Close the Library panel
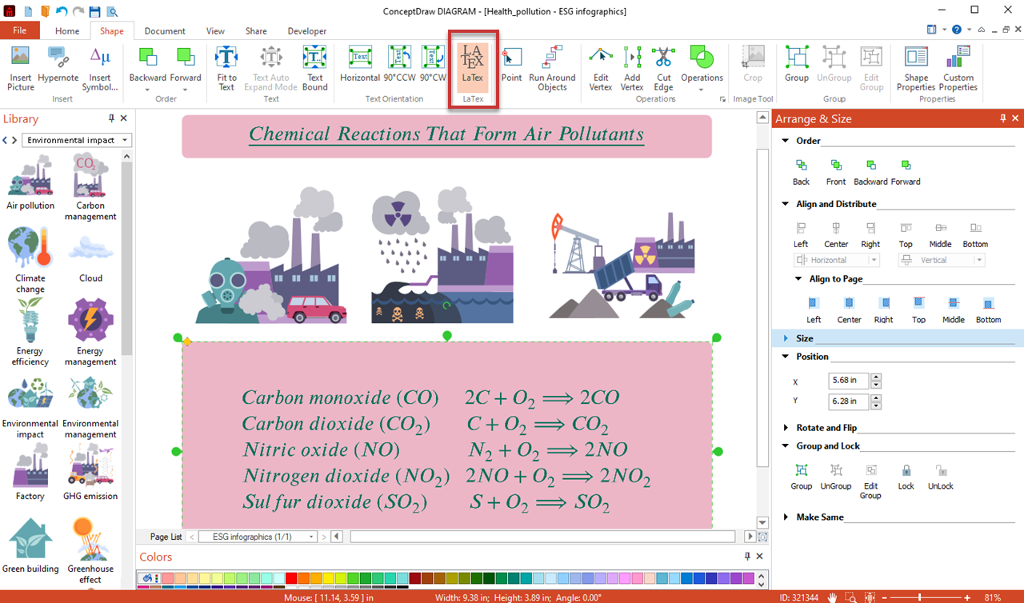The width and height of the screenshot is (1024, 603). click(x=124, y=118)
